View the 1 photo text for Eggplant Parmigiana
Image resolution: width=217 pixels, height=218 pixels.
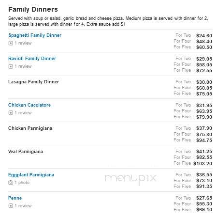(x=22, y=183)
